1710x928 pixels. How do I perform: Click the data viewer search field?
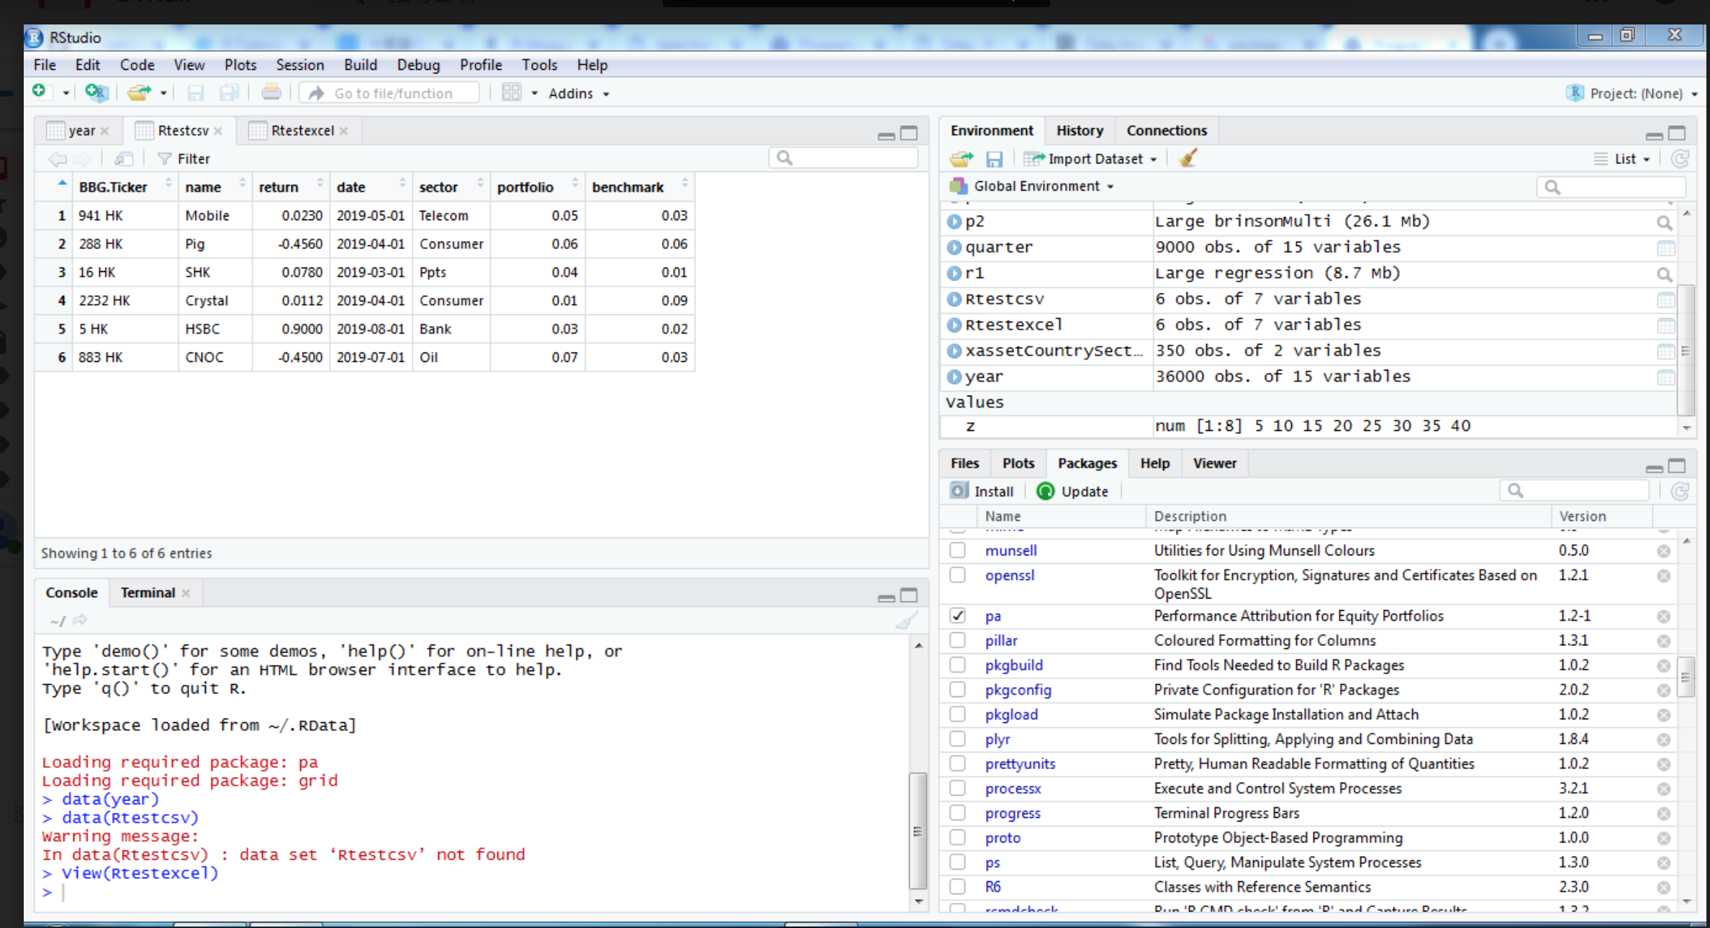coord(843,158)
